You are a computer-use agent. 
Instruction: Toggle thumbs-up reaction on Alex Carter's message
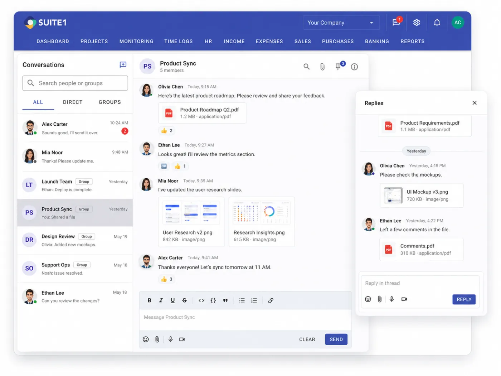[x=167, y=279]
